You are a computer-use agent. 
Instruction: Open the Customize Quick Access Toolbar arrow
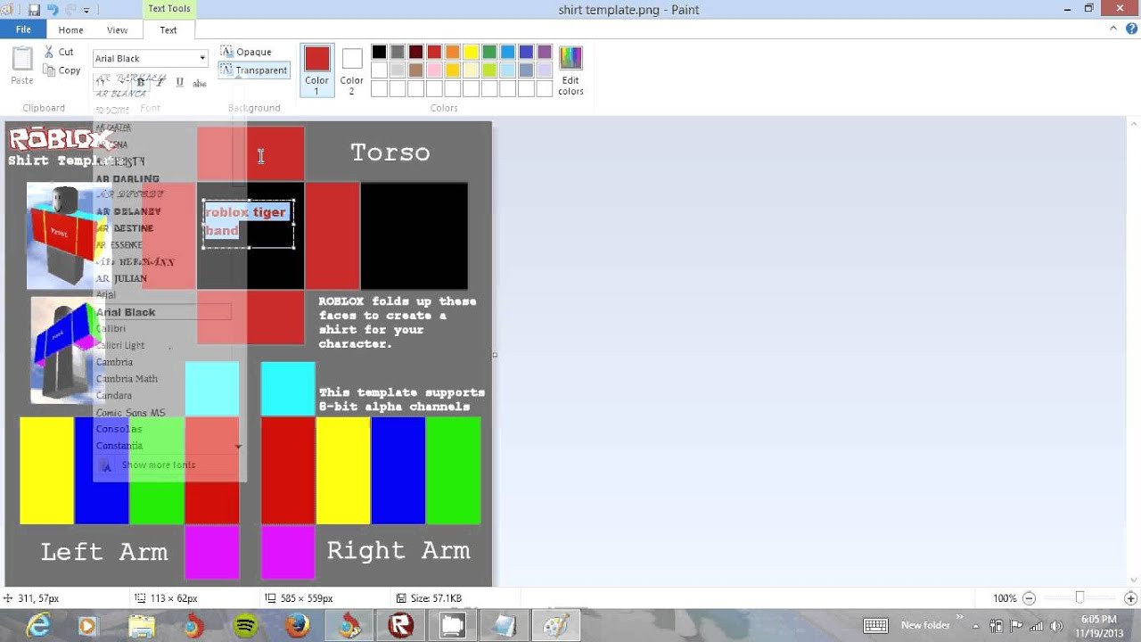86,10
